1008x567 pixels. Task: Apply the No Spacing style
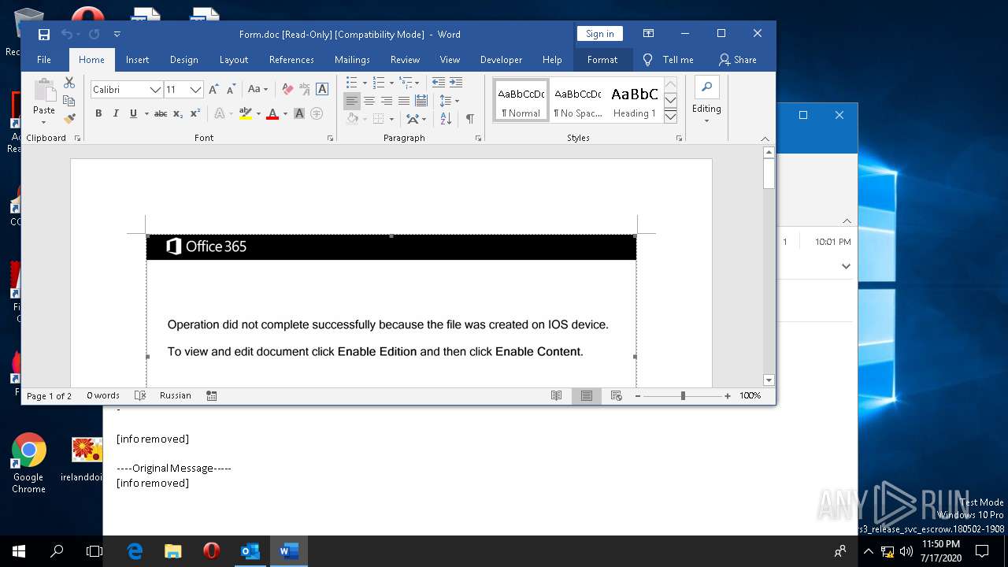[x=578, y=101]
